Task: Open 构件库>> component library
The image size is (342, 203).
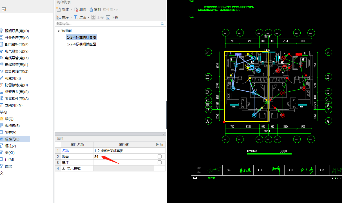Action: [110, 9]
